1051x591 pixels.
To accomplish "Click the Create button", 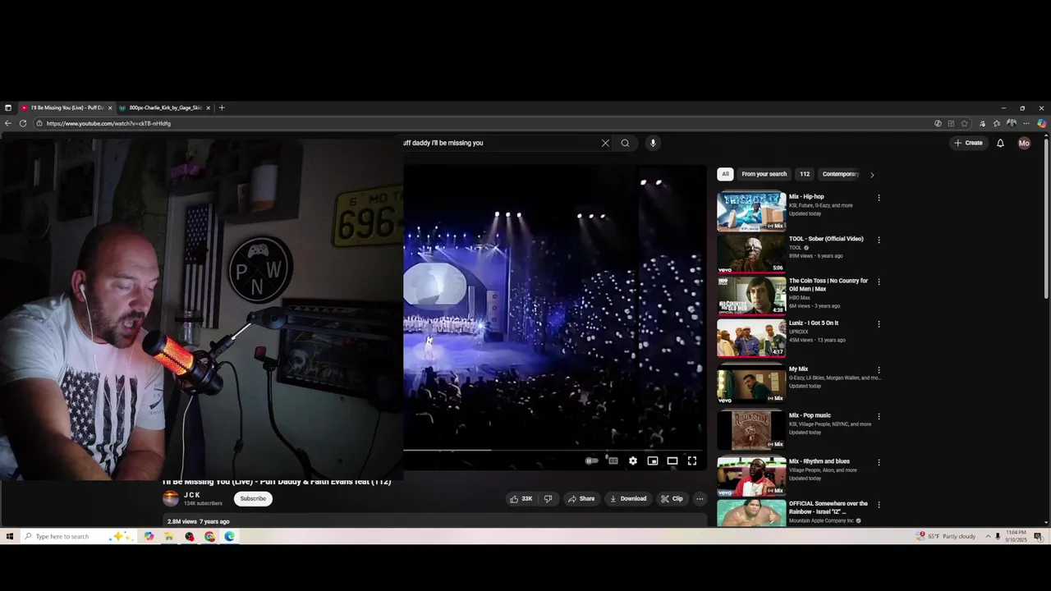I will [x=968, y=143].
